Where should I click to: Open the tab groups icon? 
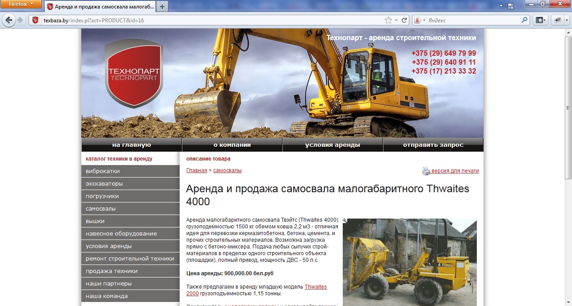pos(510,6)
